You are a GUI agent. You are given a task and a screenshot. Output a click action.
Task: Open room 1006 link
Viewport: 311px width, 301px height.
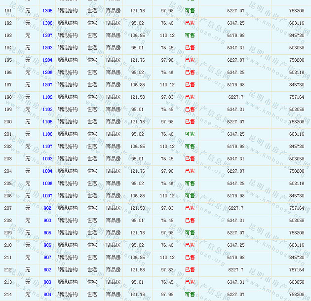point(47,184)
